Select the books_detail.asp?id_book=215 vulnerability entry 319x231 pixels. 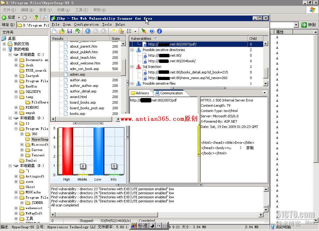click(x=188, y=72)
